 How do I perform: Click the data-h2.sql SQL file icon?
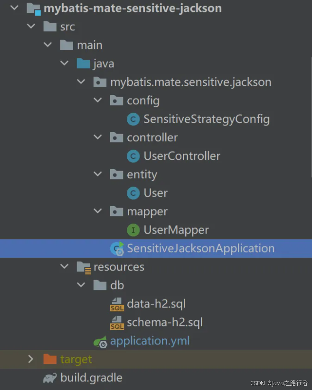117,304
